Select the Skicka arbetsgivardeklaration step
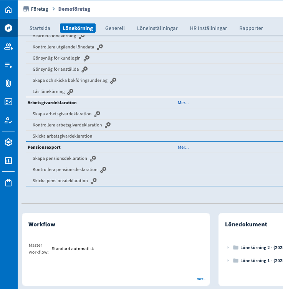 [x=62, y=136]
